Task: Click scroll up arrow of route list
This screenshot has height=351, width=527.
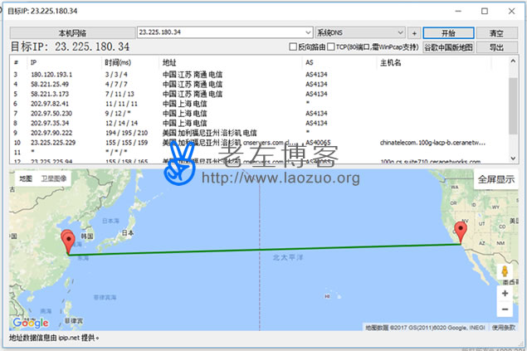Action: coord(513,61)
